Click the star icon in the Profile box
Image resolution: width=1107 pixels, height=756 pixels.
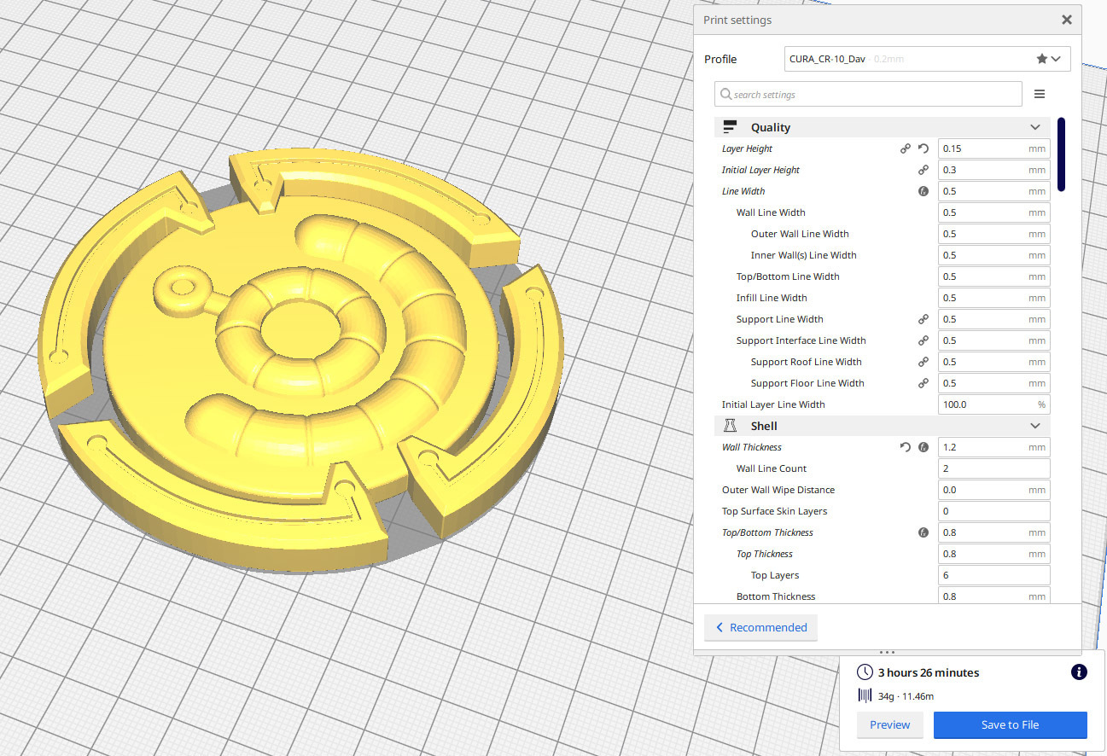click(1042, 59)
